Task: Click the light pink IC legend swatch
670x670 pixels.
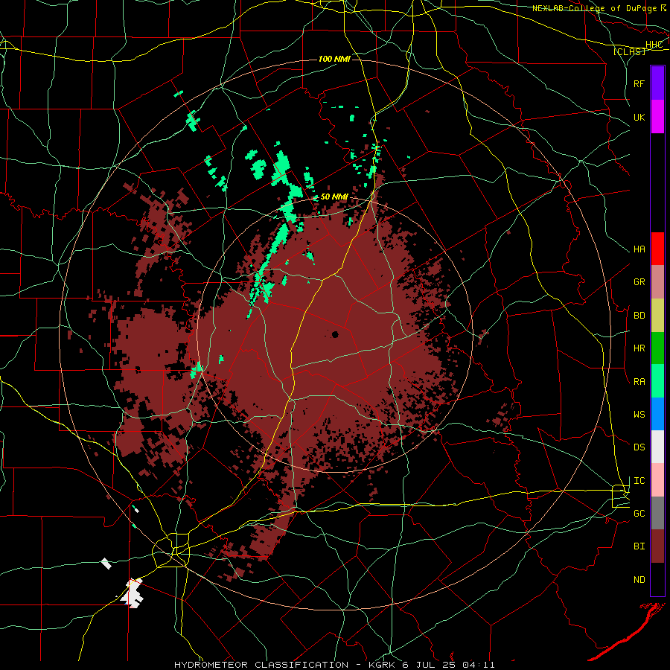Action: pos(657,480)
